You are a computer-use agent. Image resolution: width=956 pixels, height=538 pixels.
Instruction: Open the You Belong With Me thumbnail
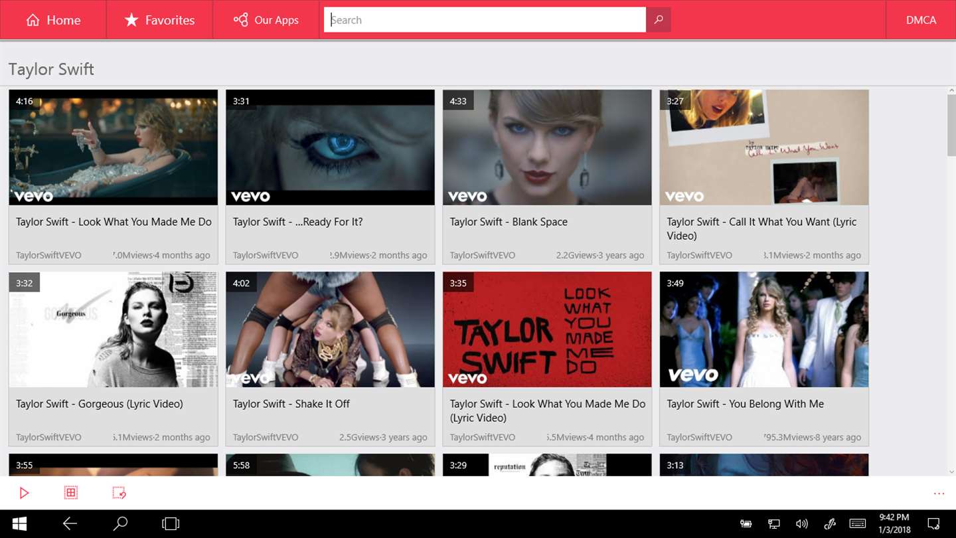764,329
